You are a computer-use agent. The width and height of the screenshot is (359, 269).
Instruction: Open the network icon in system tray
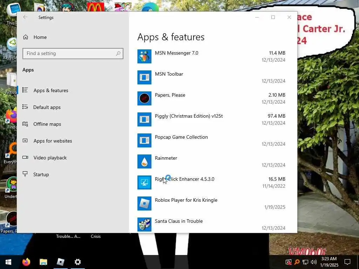pos(305,262)
